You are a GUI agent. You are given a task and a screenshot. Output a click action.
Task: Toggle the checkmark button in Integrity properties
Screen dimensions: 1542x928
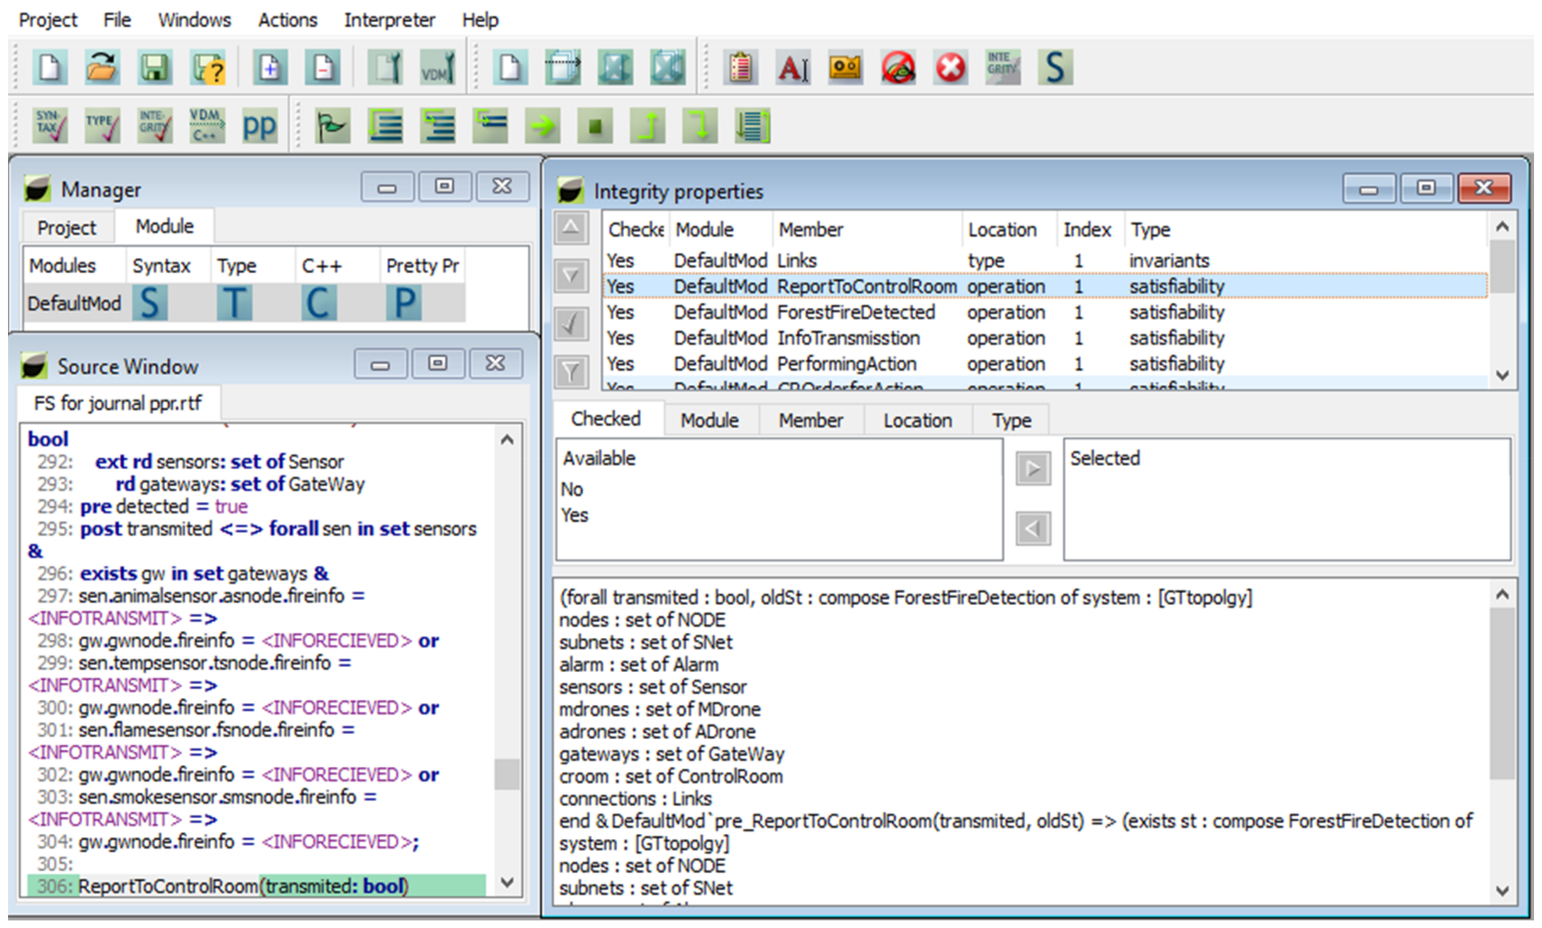[x=571, y=324]
